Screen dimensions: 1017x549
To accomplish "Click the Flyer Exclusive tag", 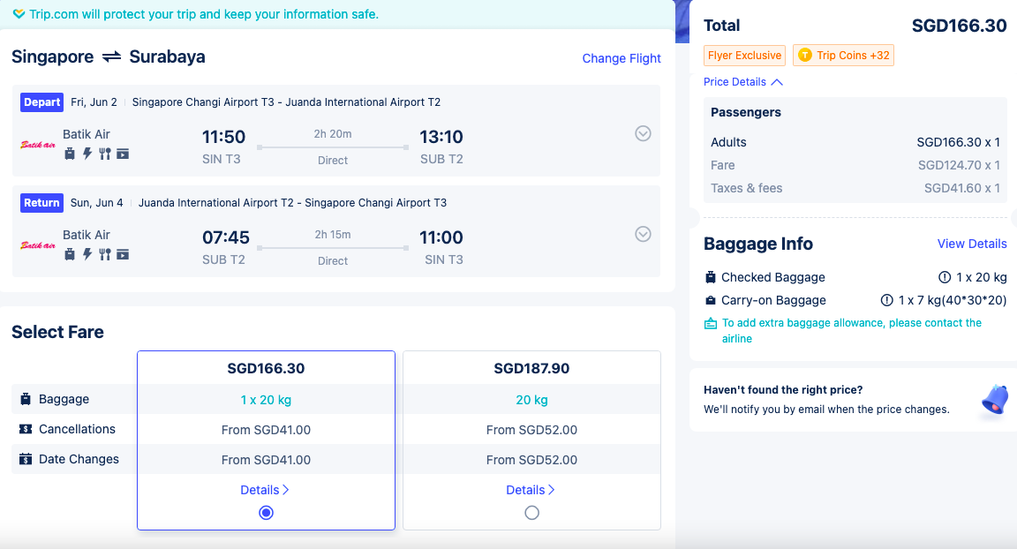I will [744, 55].
